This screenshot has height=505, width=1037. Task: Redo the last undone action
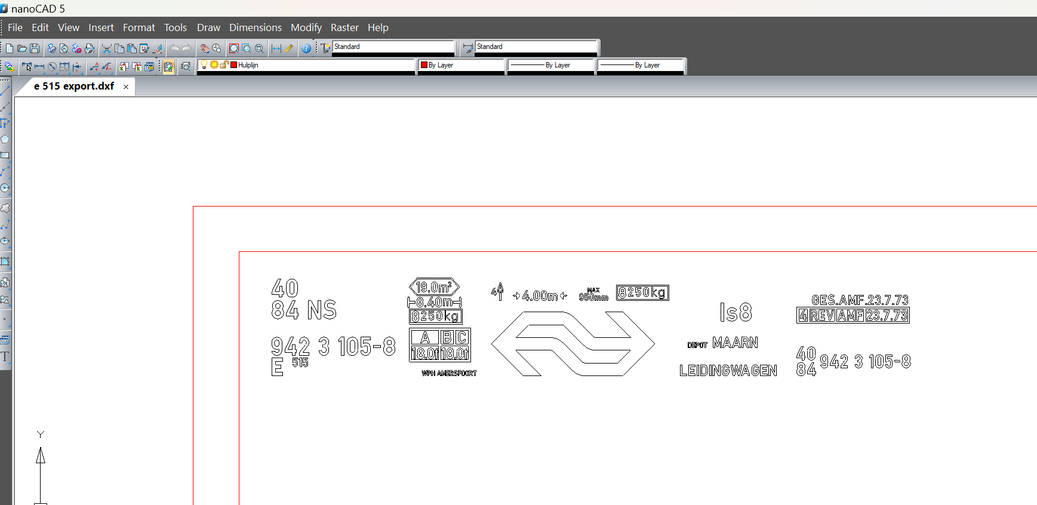pos(187,48)
